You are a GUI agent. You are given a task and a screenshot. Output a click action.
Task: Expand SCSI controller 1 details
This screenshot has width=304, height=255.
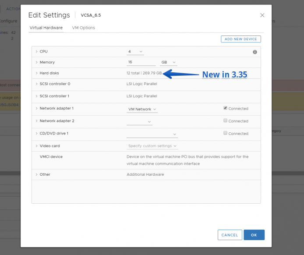pos(36,96)
